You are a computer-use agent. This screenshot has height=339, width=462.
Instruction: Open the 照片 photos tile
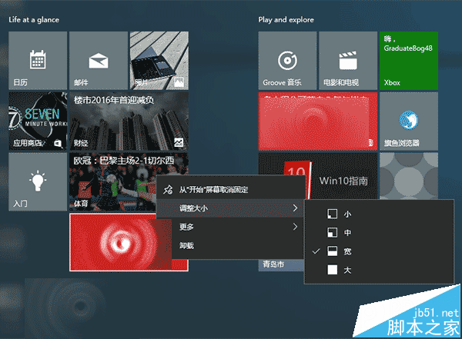[x=159, y=61]
